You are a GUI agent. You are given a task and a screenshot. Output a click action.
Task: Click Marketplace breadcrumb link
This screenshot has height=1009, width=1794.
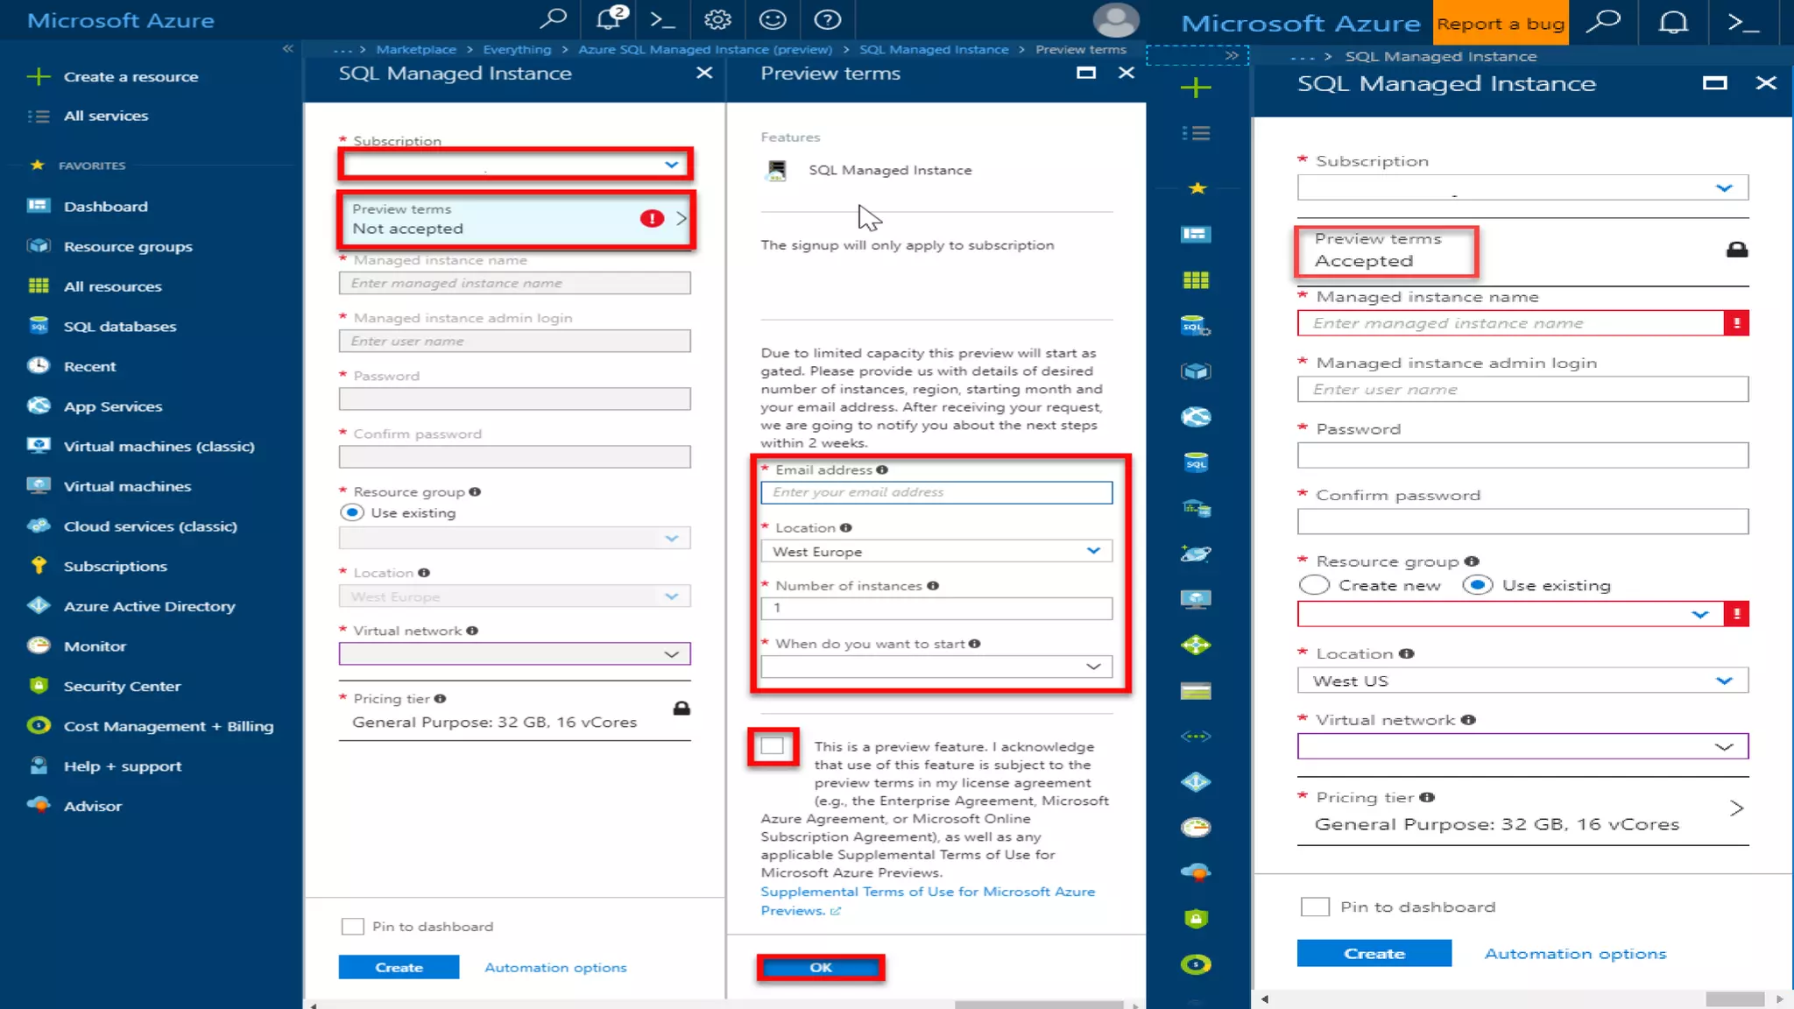tap(416, 49)
